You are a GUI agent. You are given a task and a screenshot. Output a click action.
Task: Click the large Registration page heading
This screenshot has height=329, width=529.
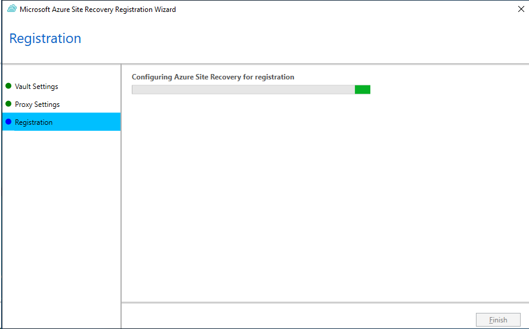coord(45,38)
